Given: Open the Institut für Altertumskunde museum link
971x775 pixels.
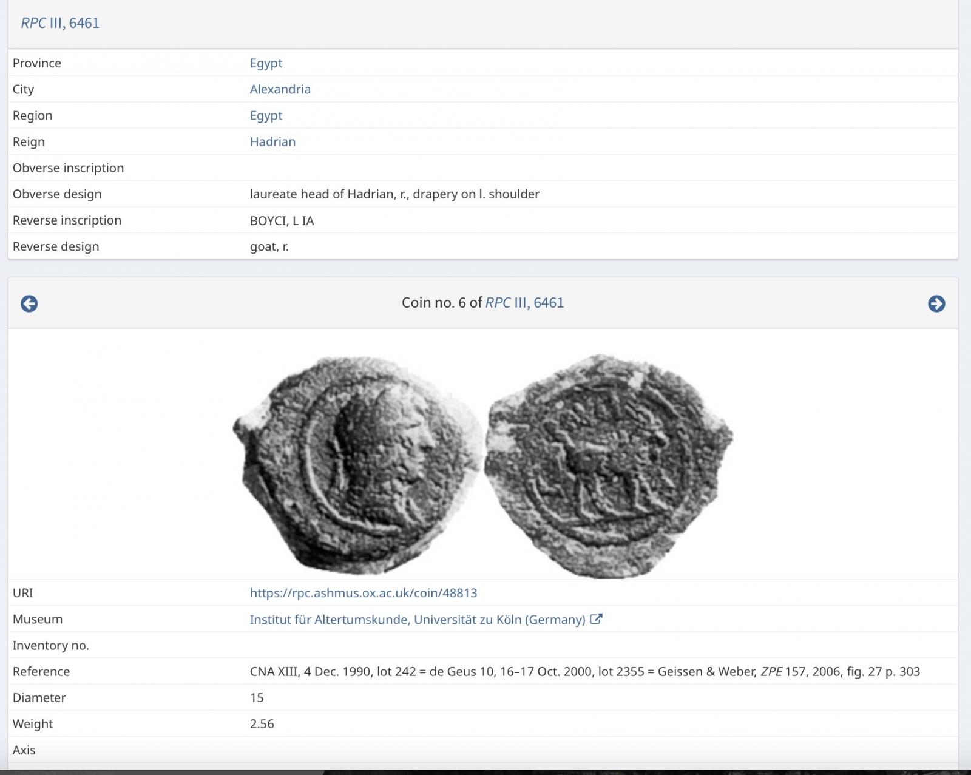Looking at the screenshot, I should point(418,620).
